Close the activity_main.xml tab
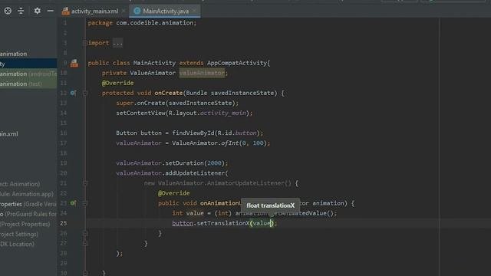 tap(124, 11)
